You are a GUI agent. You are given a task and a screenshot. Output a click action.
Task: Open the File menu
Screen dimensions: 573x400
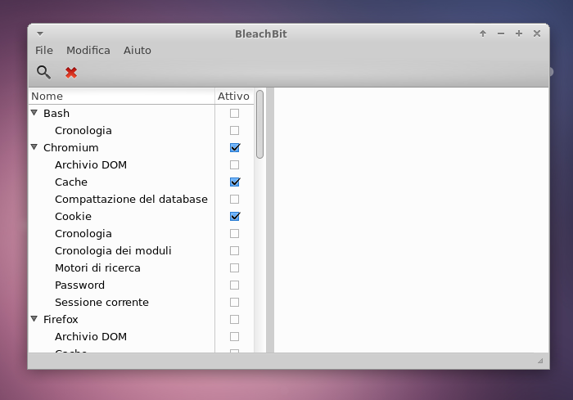[x=44, y=51]
